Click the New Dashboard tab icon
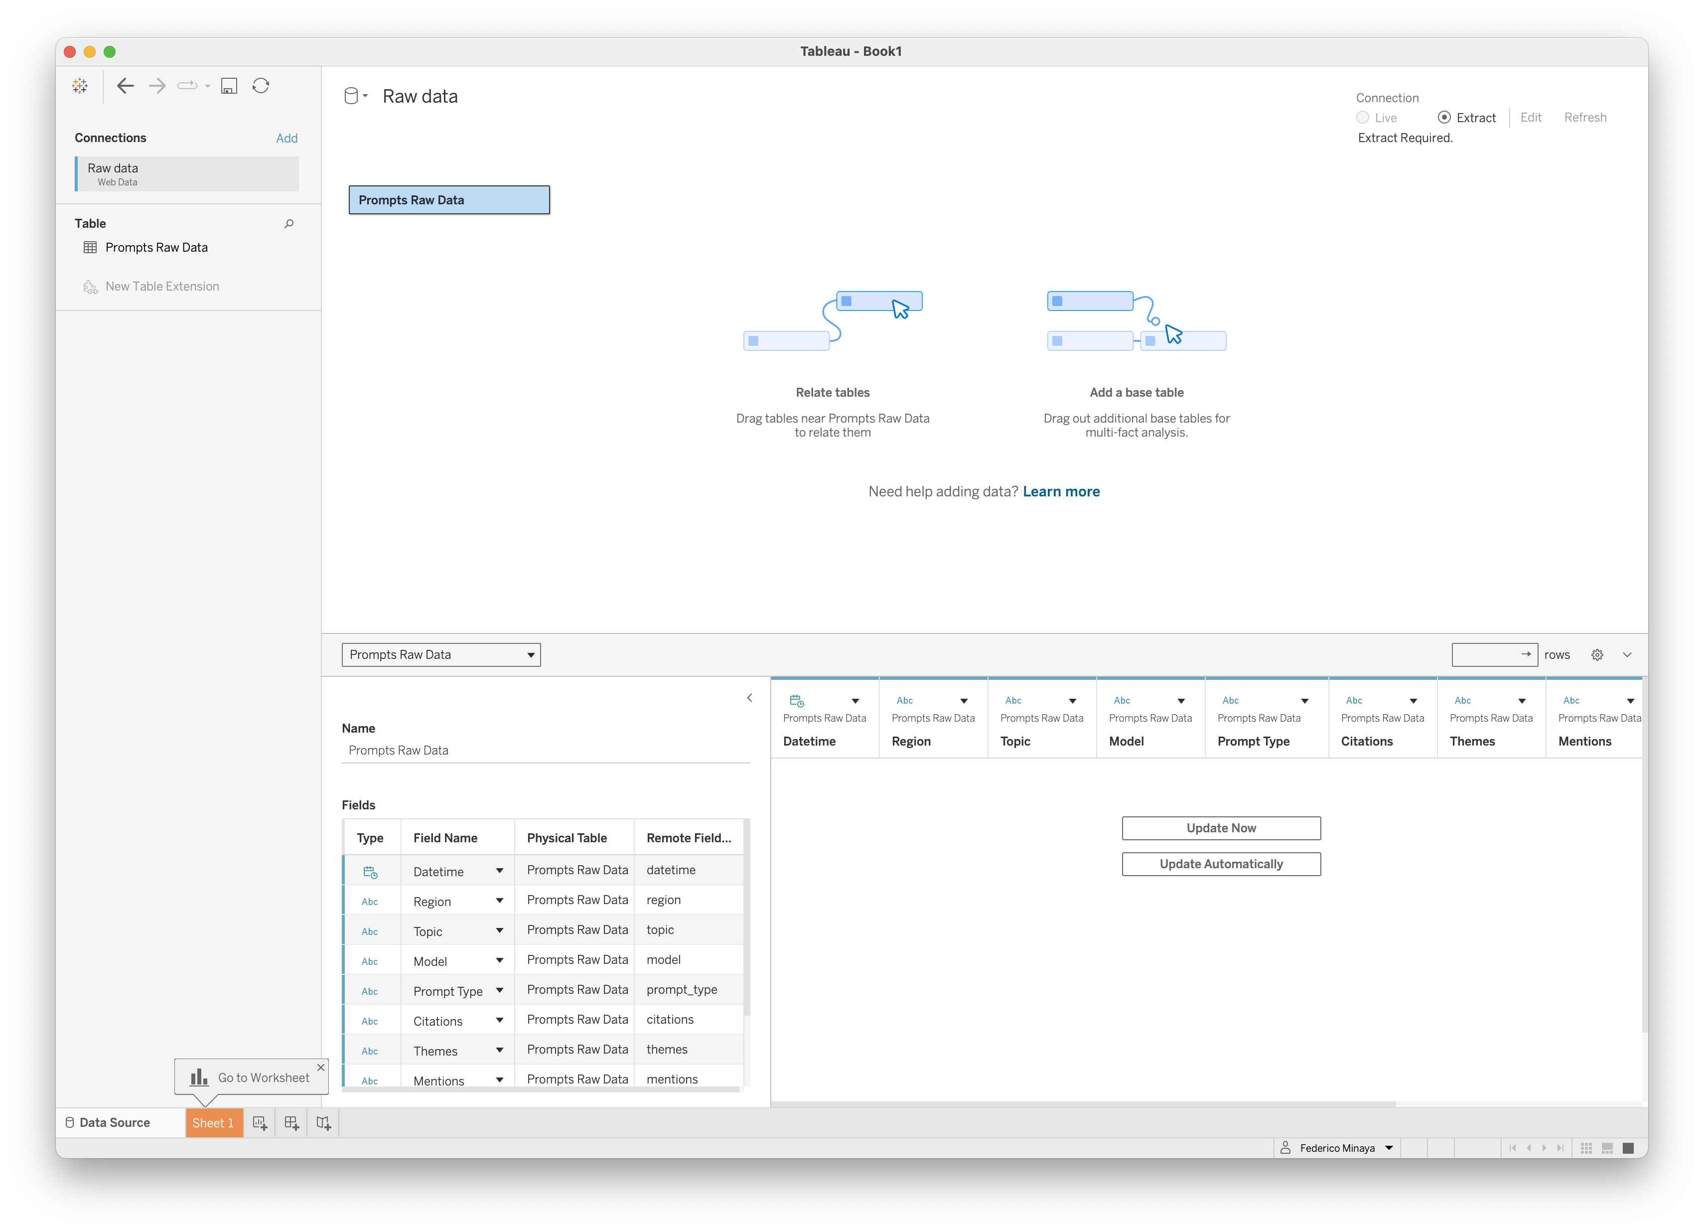Screen dimensions: 1704x1232 291,1122
